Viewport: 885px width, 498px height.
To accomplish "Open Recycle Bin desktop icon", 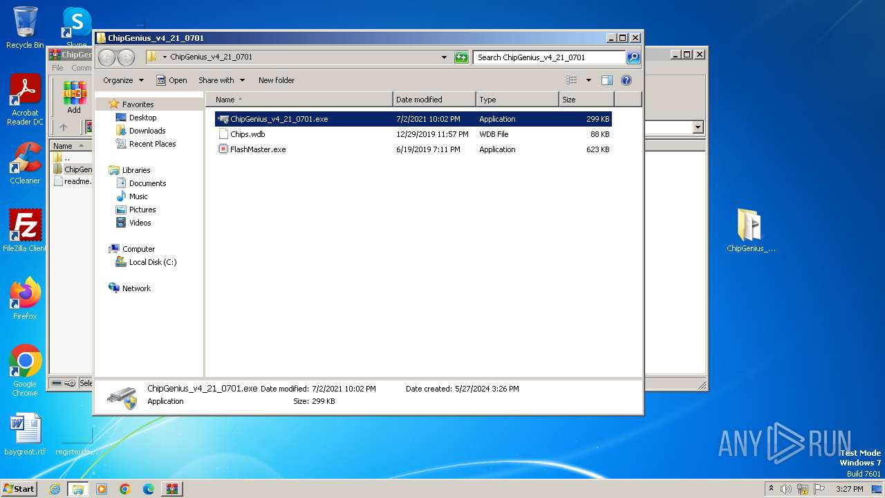I will (x=25, y=28).
